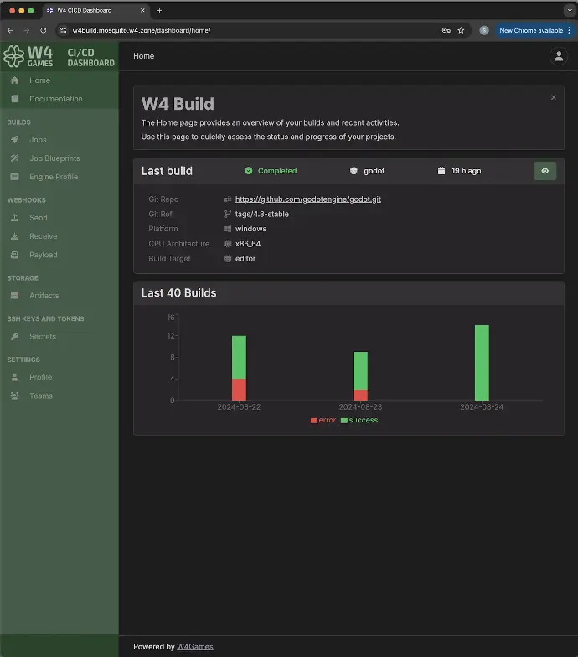Viewport: 578px width, 657px height.
Task: Open Engine Profile page
Action: [54, 176]
